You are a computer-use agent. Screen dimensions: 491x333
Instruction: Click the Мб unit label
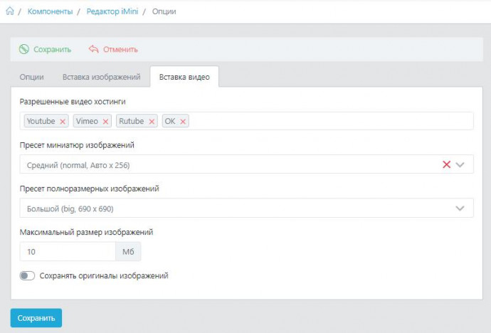point(128,252)
